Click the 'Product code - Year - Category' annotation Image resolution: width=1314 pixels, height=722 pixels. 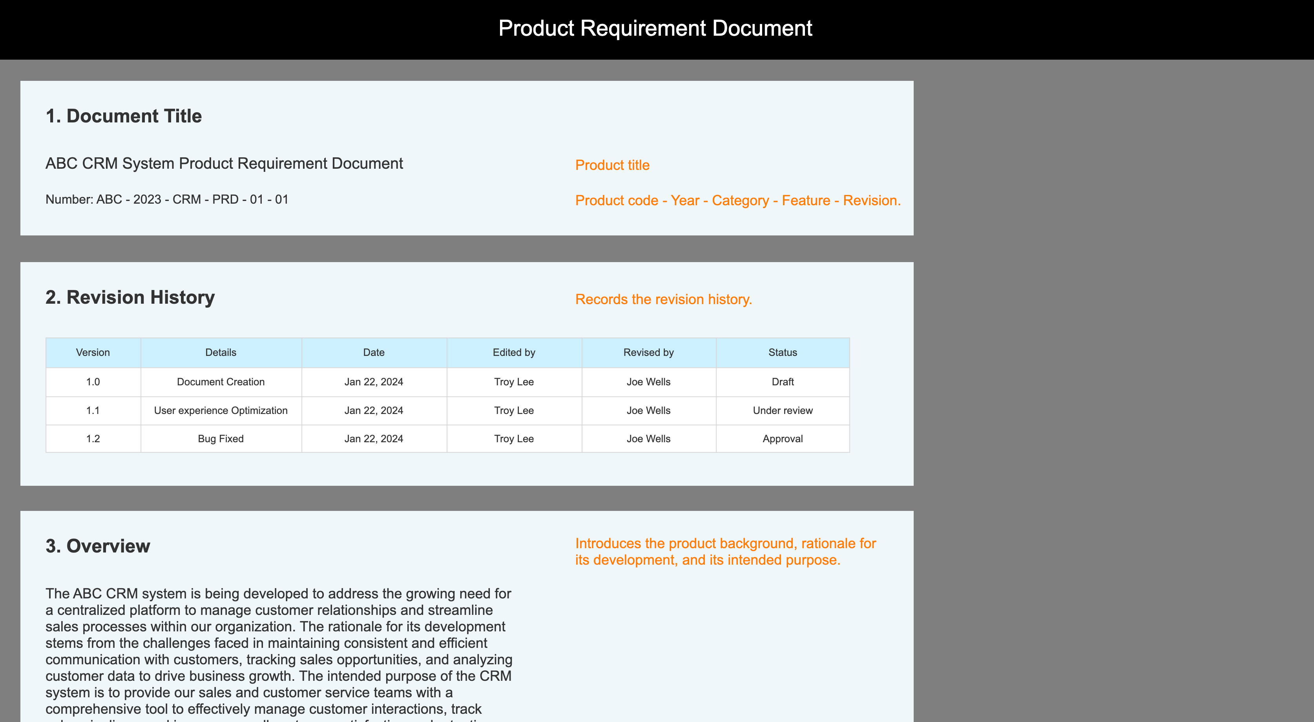(x=737, y=201)
